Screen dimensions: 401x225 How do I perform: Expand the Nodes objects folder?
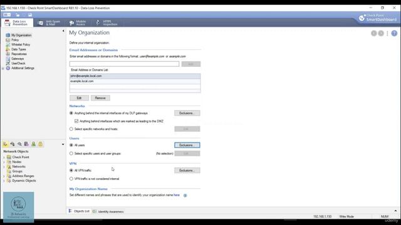coord(4,162)
